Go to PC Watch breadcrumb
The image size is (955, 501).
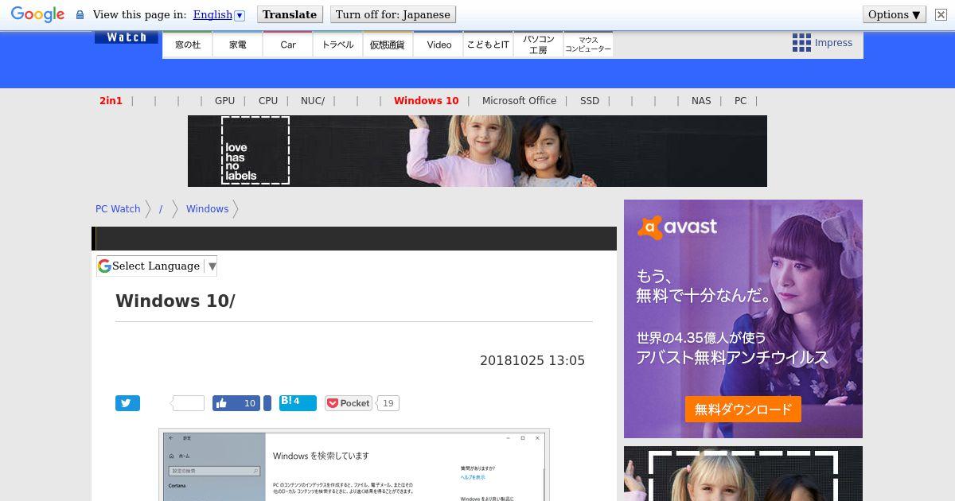point(118,209)
